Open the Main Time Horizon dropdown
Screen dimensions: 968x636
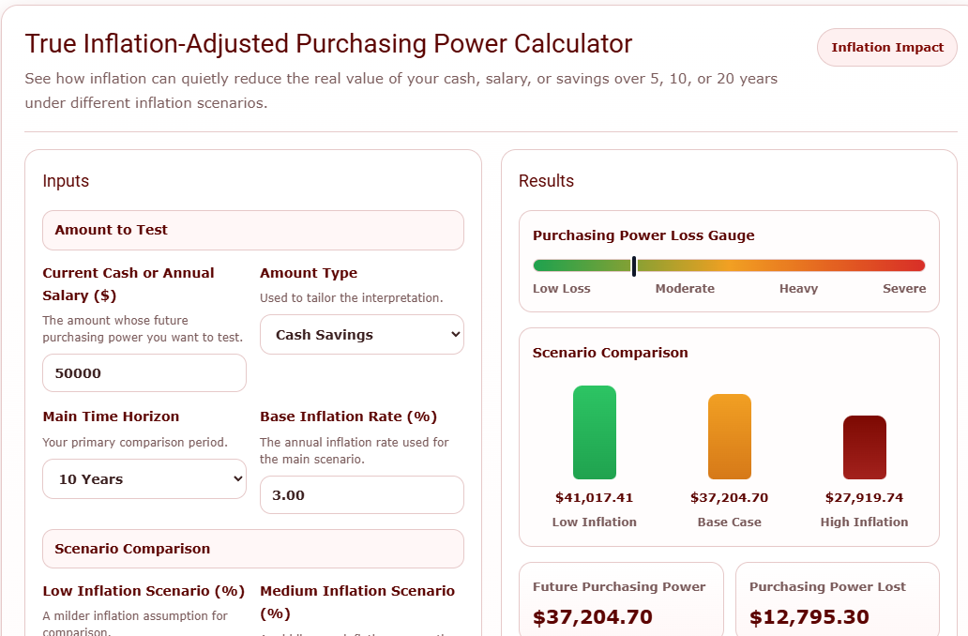pos(144,479)
